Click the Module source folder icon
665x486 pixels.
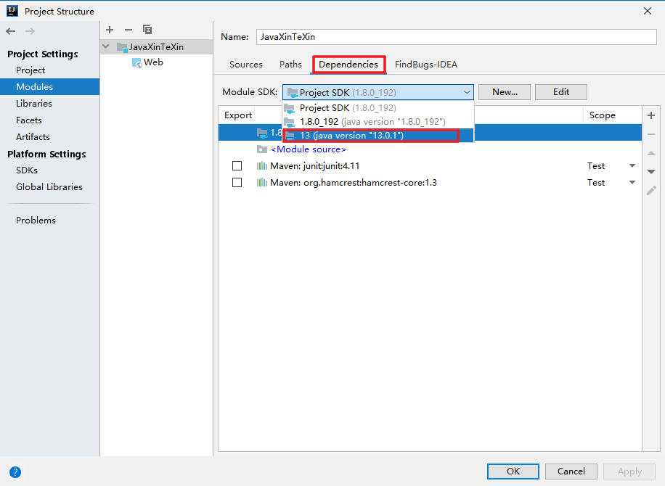point(262,149)
